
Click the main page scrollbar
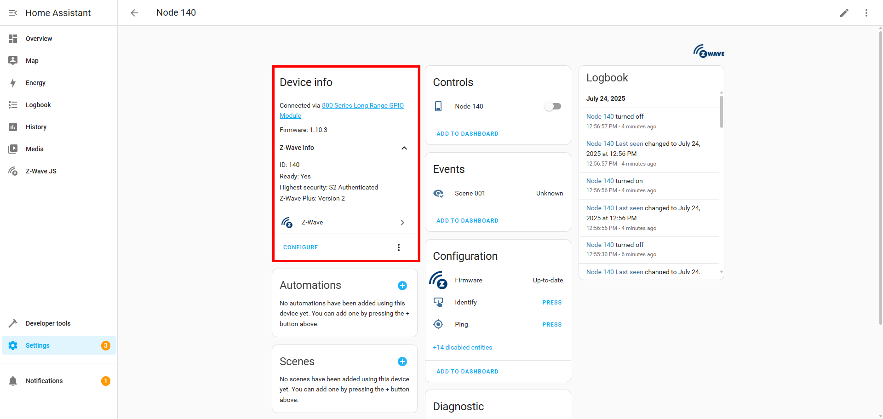880,177
